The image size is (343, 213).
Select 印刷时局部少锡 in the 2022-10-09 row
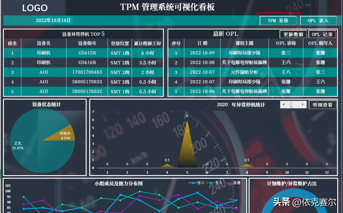point(244,53)
